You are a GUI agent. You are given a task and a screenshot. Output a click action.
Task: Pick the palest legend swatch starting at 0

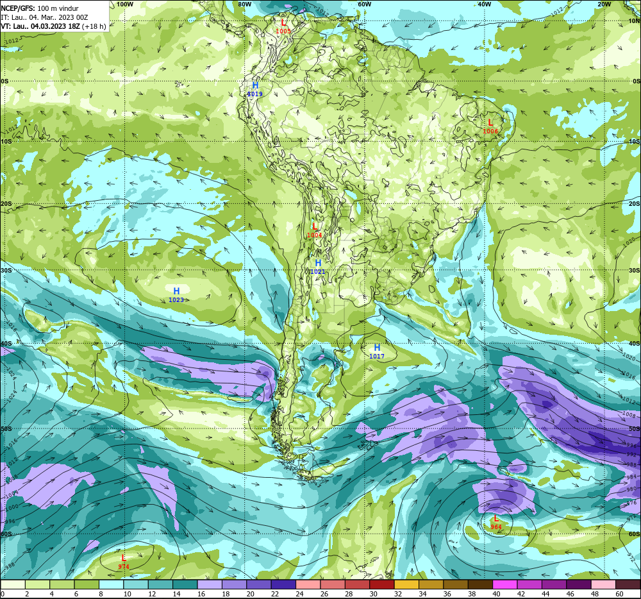pos(13,585)
